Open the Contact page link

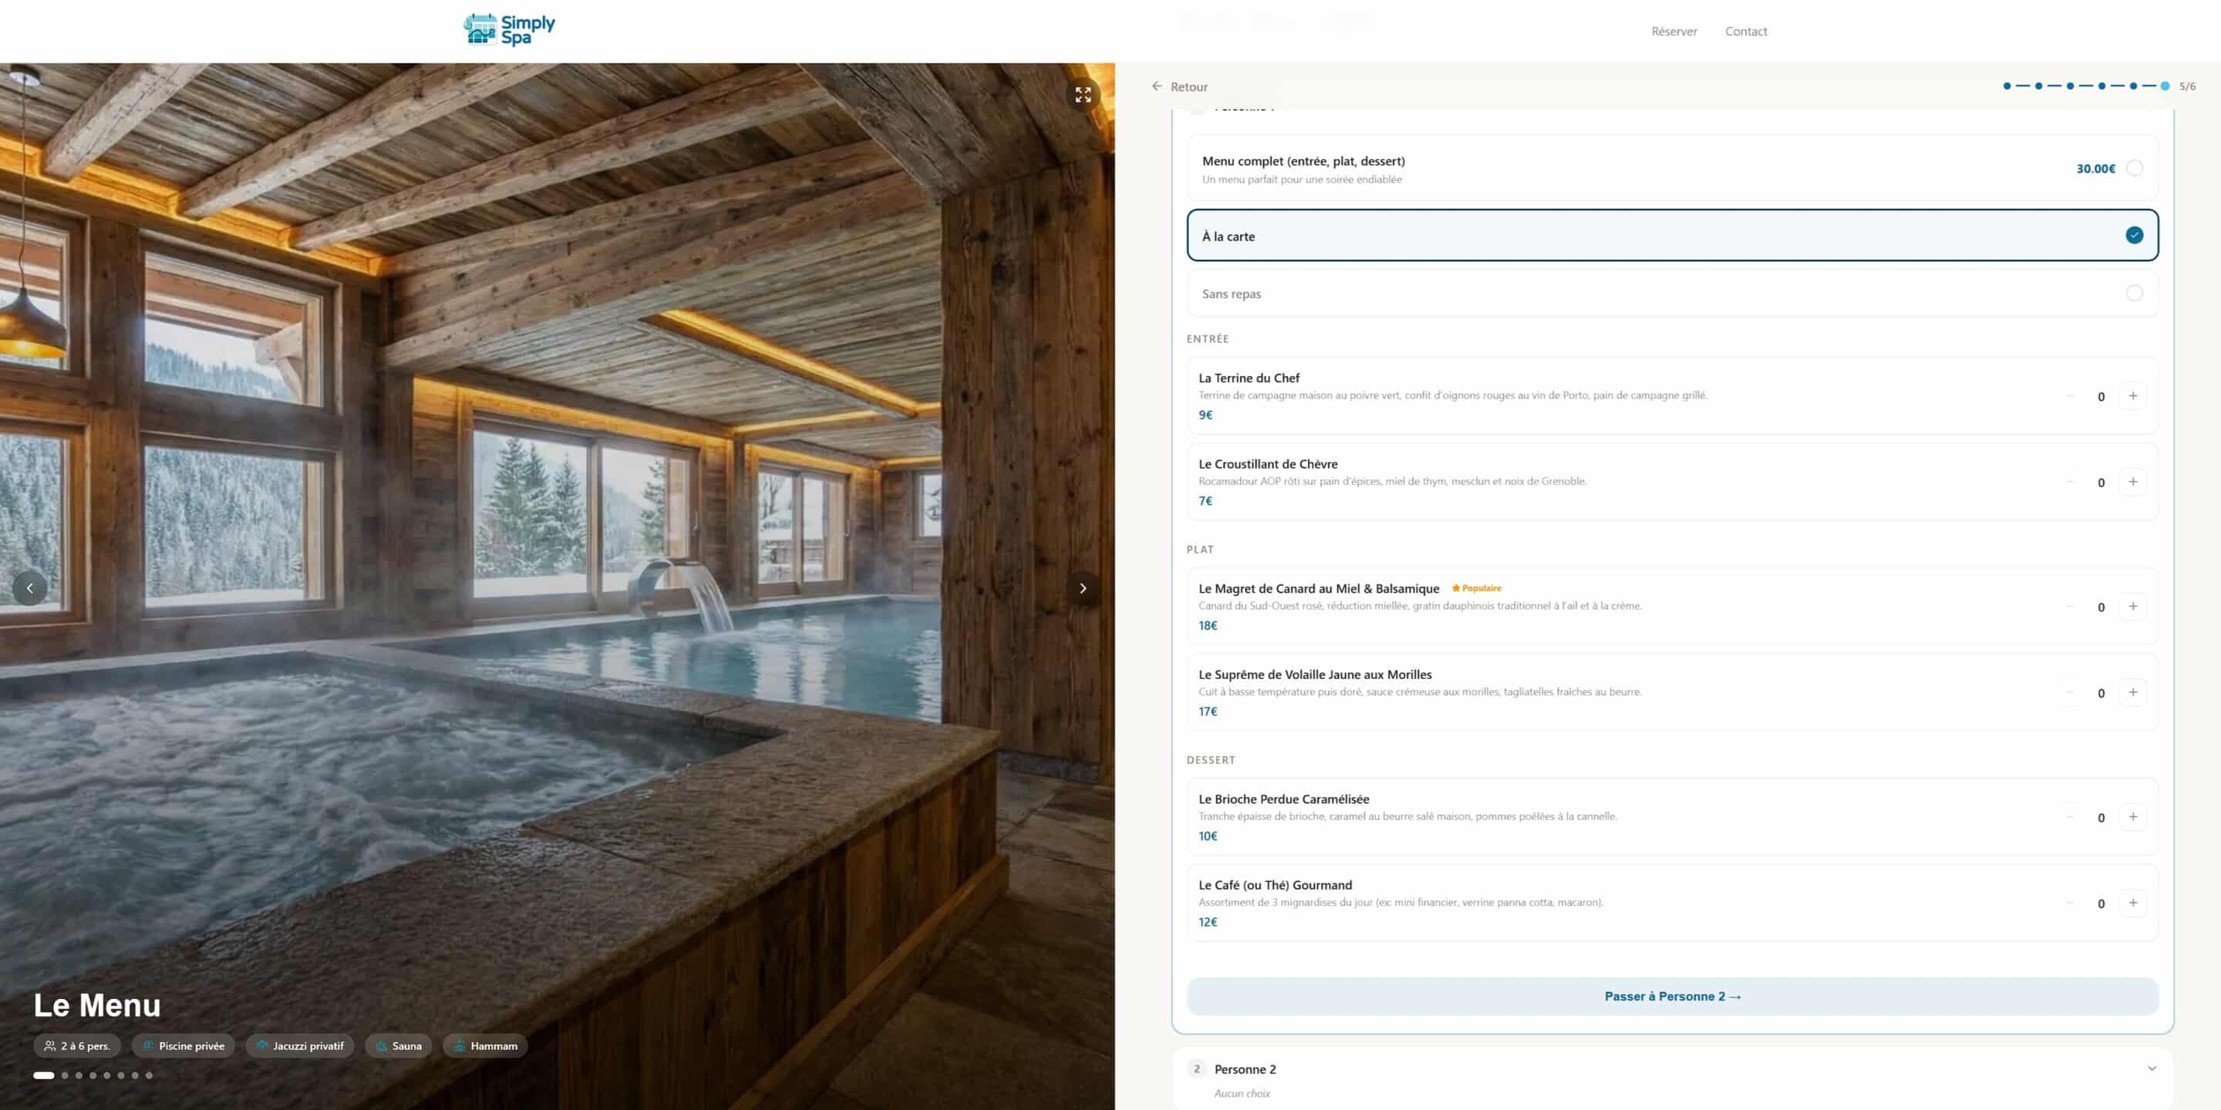pyautogui.click(x=1745, y=31)
